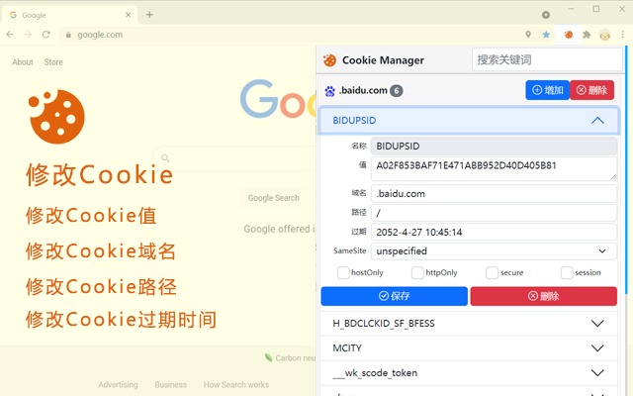Click the Cookie Manager popup scrollbar
Viewport: 633px width, 396px height.
(627, 169)
